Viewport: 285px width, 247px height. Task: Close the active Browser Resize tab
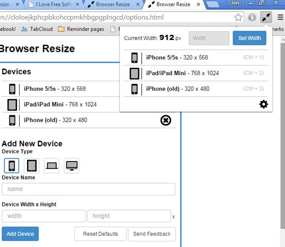(x=198, y=4)
